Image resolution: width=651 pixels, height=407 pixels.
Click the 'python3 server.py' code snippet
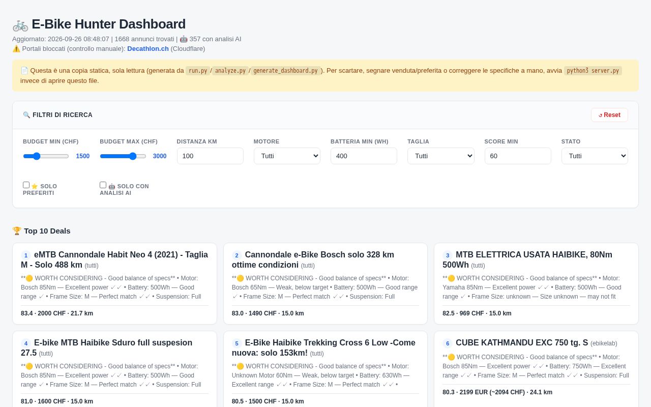click(x=593, y=71)
